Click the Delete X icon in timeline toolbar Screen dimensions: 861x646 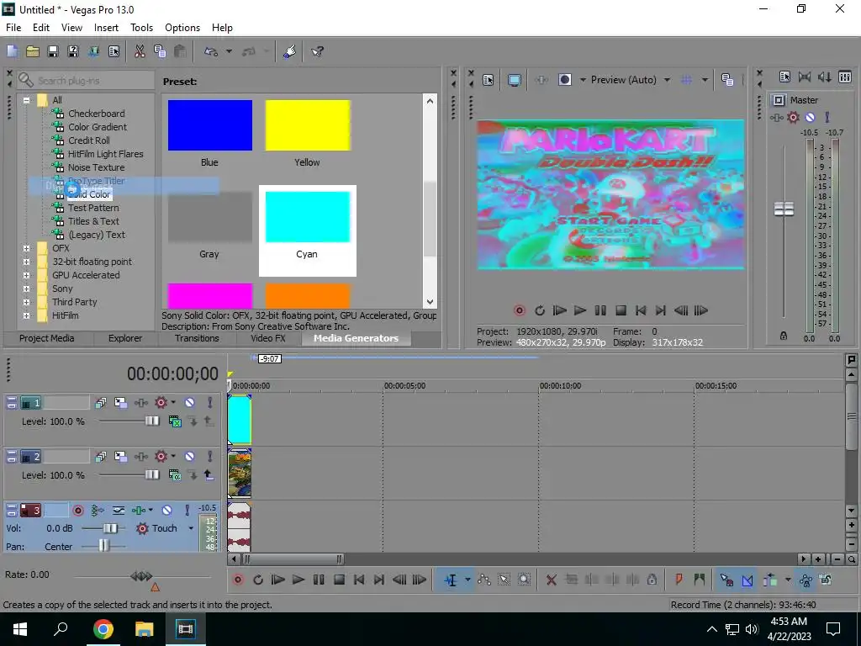pyautogui.click(x=552, y=580)
